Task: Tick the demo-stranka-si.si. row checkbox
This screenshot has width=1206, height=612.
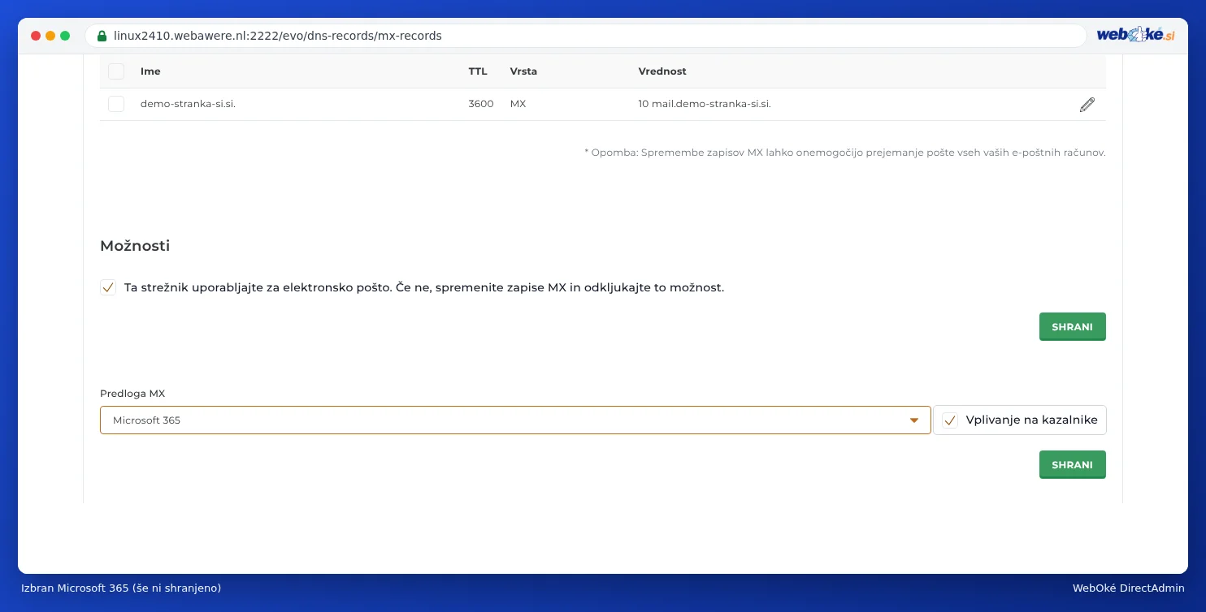Action: (x=116, y=104)
